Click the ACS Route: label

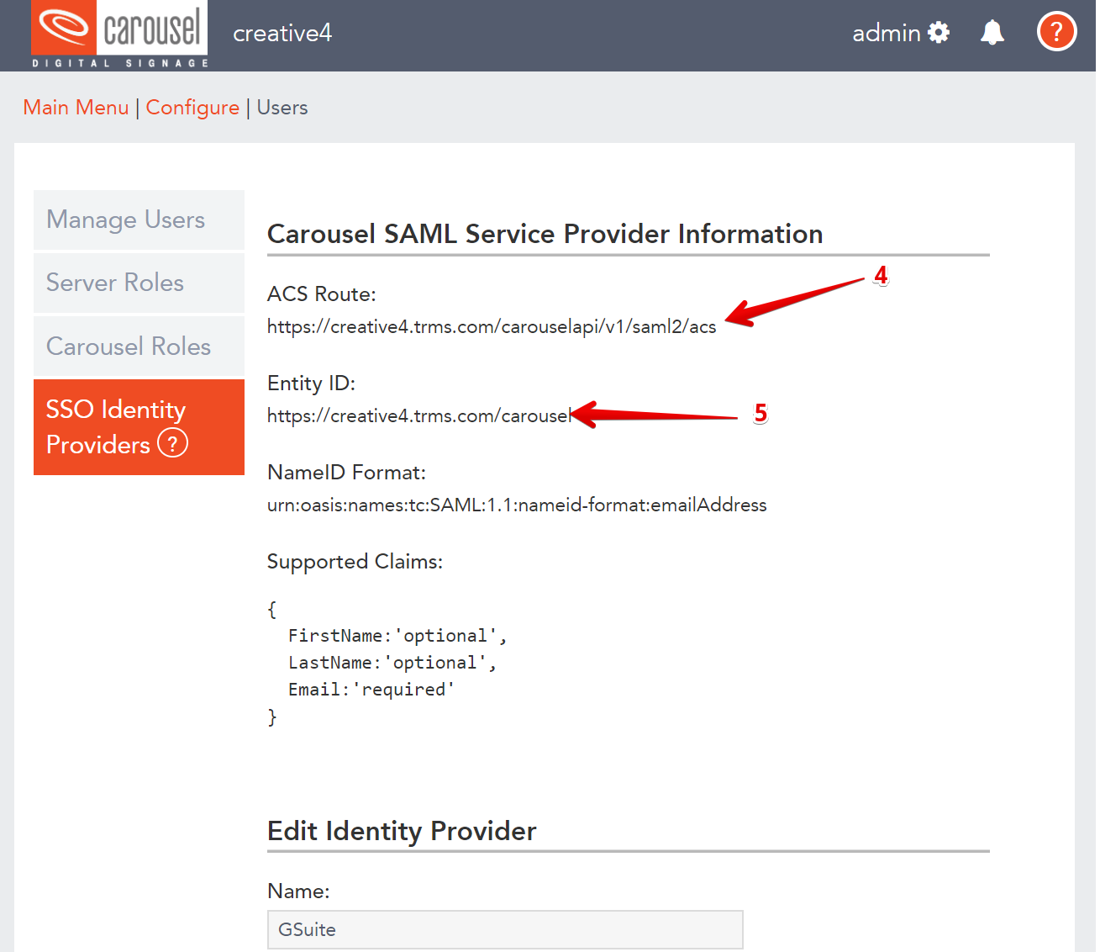[322, 294]
